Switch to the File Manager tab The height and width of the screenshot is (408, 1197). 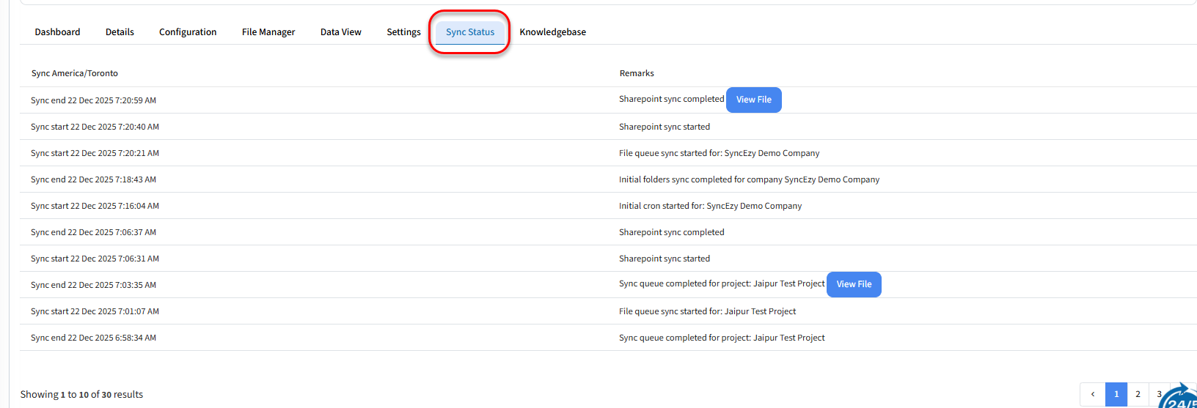tap(268, 32)
